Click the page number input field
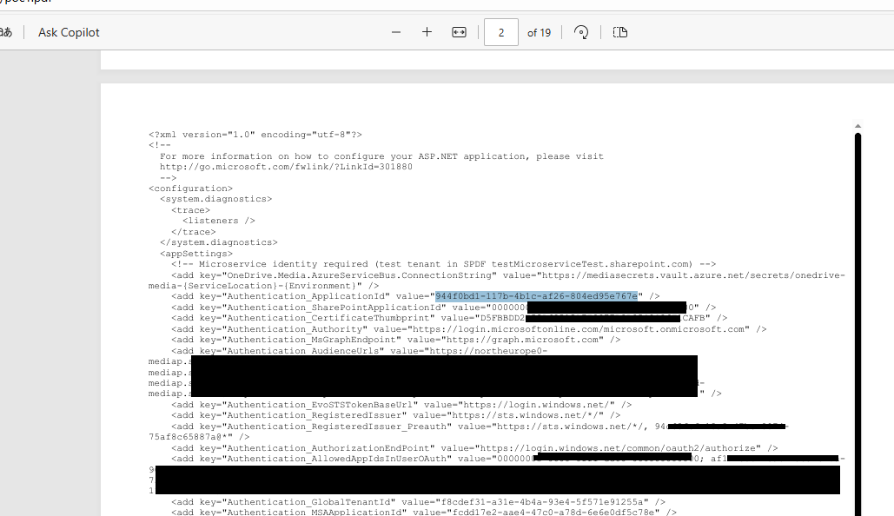 501,32
